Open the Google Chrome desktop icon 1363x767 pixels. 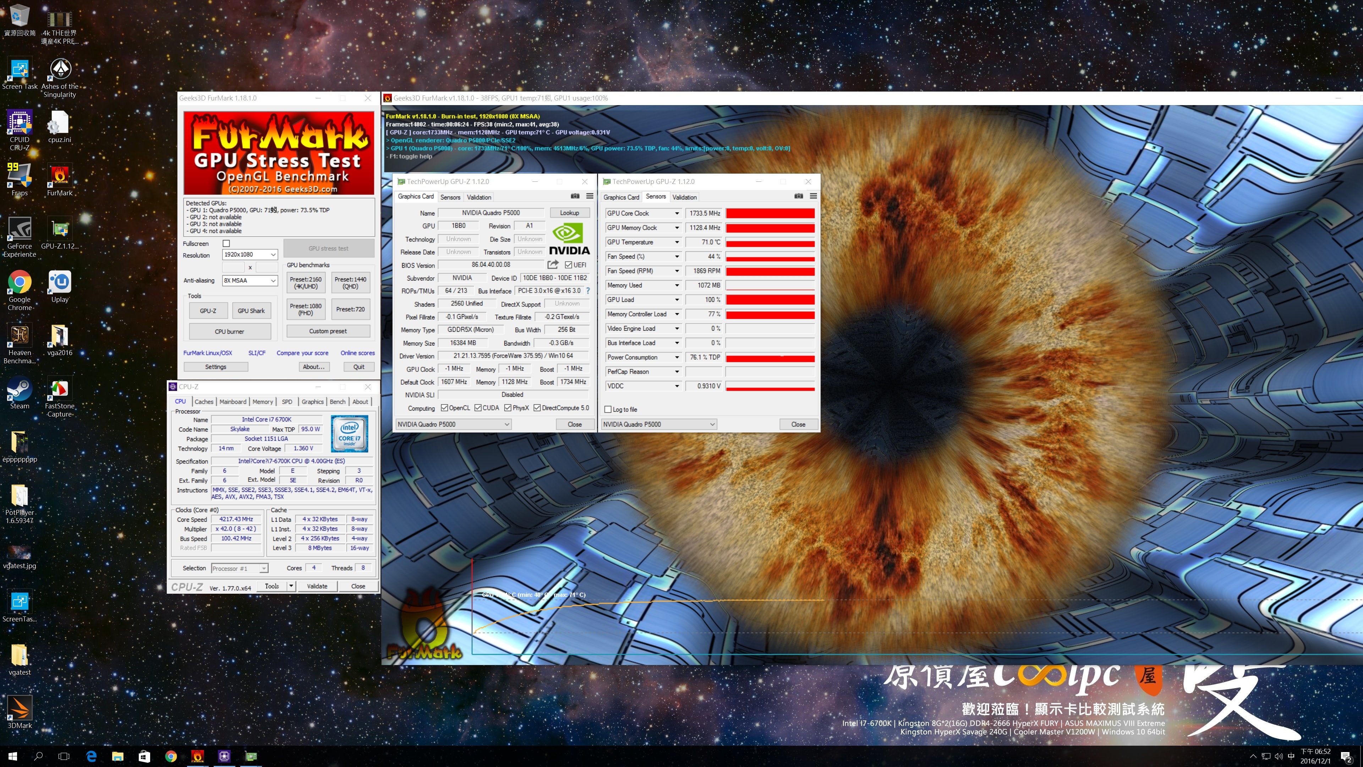pyautogui.click(x=20, y=289)
